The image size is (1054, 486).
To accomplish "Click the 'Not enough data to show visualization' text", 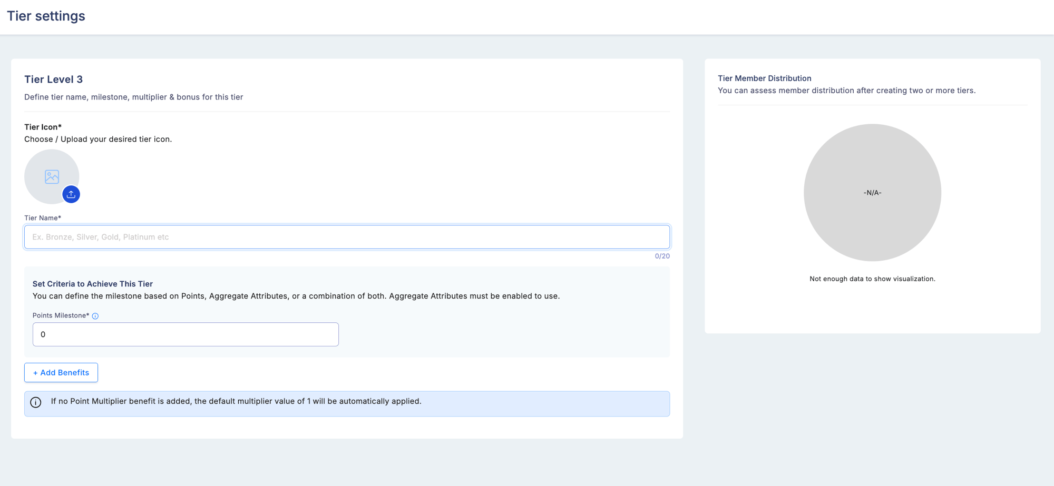I will (x=872, y=279).
